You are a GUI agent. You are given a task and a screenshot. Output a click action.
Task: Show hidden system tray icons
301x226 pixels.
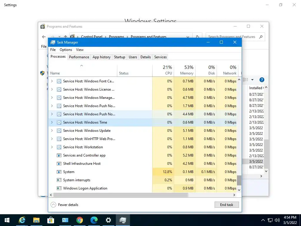pos(263,220)
